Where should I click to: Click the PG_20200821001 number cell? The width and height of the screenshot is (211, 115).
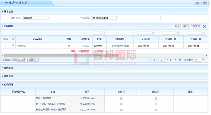click(87, 104)
